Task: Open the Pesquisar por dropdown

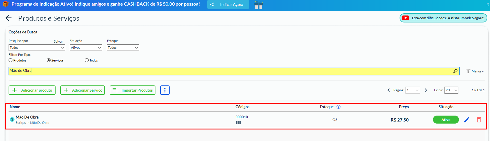Action: click(x=37, y=48)
